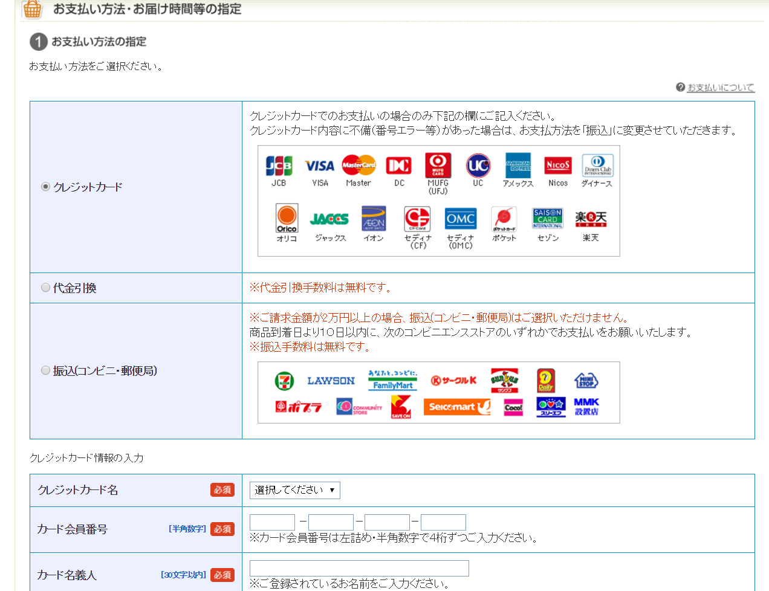Screen dimensions: 769x591
Task: Focus the first card number field
Action: [x=272, y=522]
